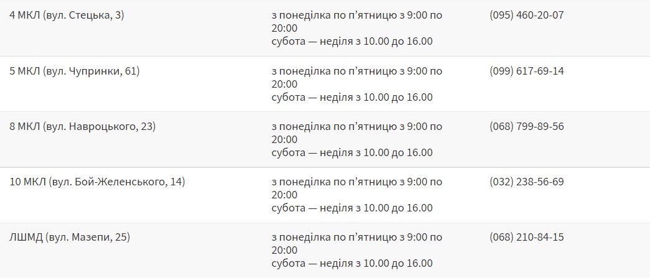Click the ЛШМД (вул. Мазепи, 25) entry
This screenshot has width=650, height=278.
[x=70, y=237]
